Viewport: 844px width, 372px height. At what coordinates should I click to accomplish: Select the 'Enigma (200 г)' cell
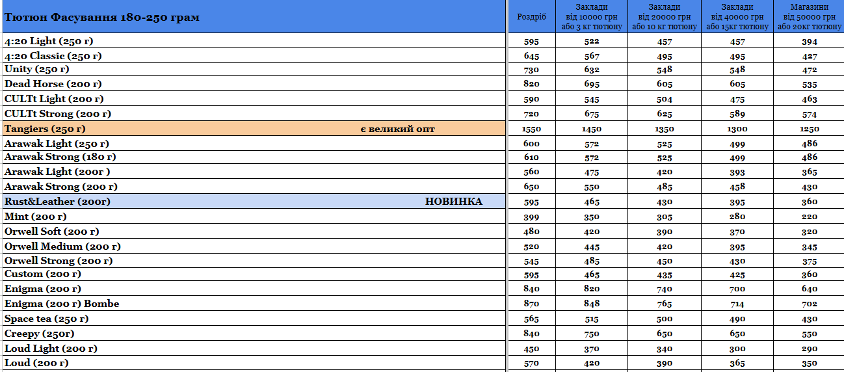pos(253,289)
